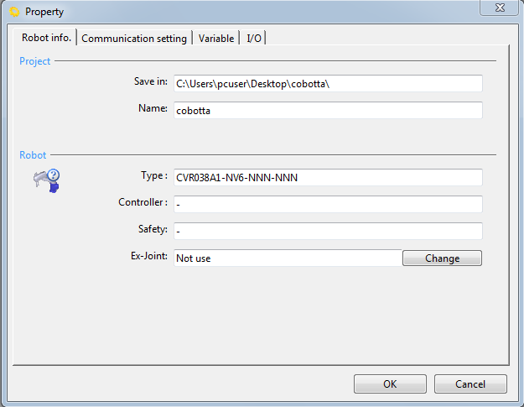This screenshot has height=407, width=524.
Task: Click the 'Save in:' label
Action: [150, 81]
